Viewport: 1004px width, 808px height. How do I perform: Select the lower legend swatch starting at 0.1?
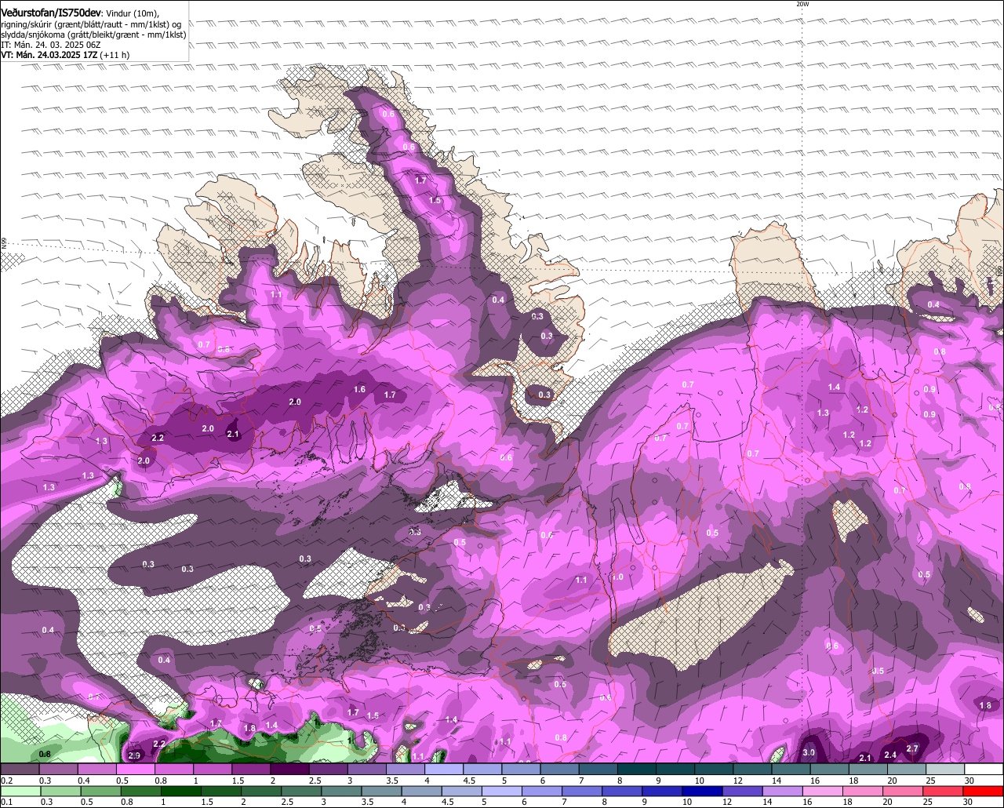click(x=20, y=792)
